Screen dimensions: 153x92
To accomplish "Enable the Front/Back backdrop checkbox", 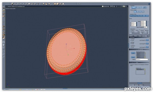I will click(x=131, y=40).
